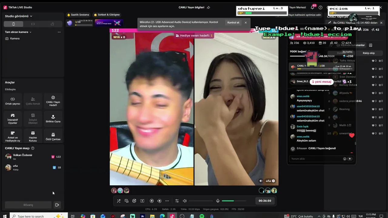Open Hediye veren hedefi indicator

[194, 36]
